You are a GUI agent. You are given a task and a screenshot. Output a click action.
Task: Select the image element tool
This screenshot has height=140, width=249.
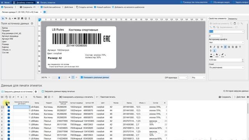[22, 18]
